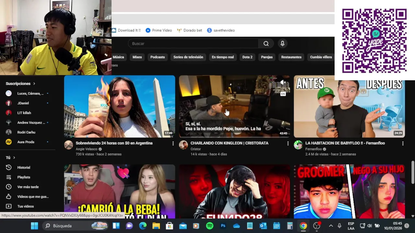Select the Parejas filter chip
Screen dimensions: 415x233
click(x=267, y=57)
